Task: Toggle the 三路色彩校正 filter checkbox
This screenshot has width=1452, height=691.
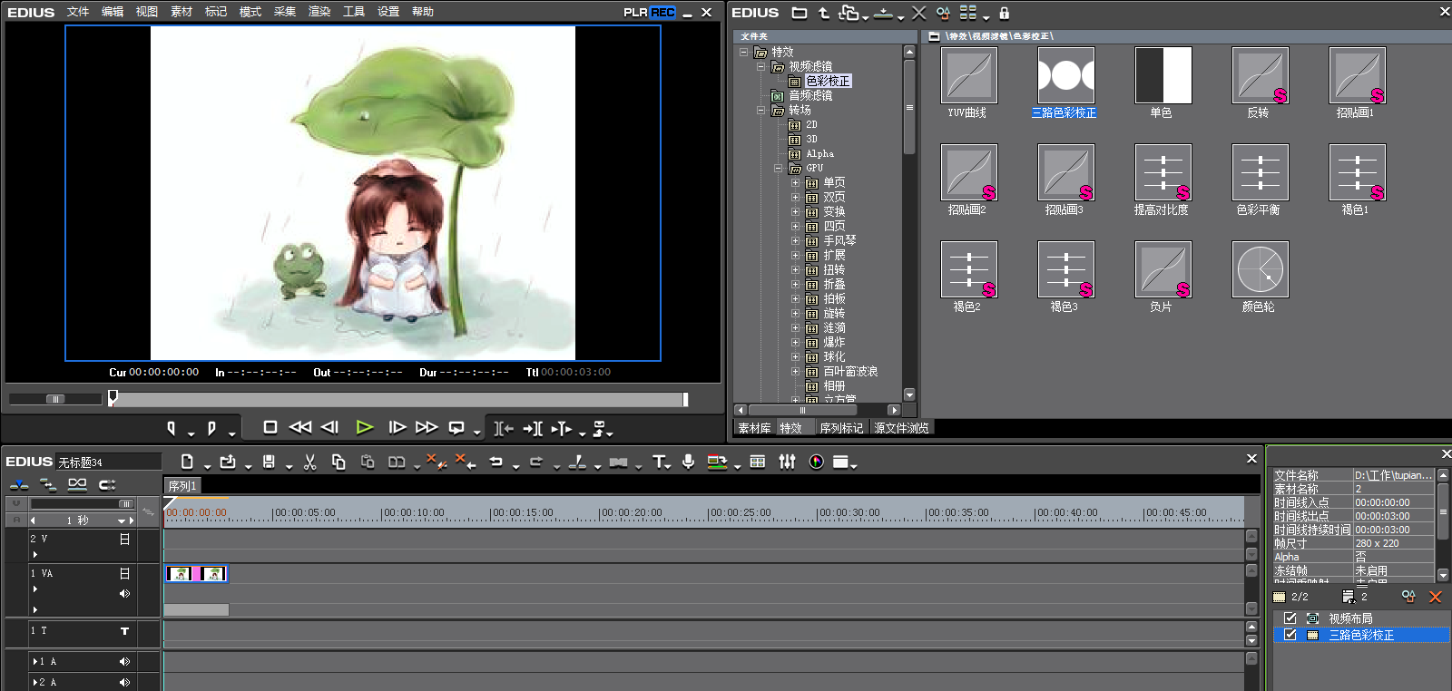Action: tap(1290, 635)
